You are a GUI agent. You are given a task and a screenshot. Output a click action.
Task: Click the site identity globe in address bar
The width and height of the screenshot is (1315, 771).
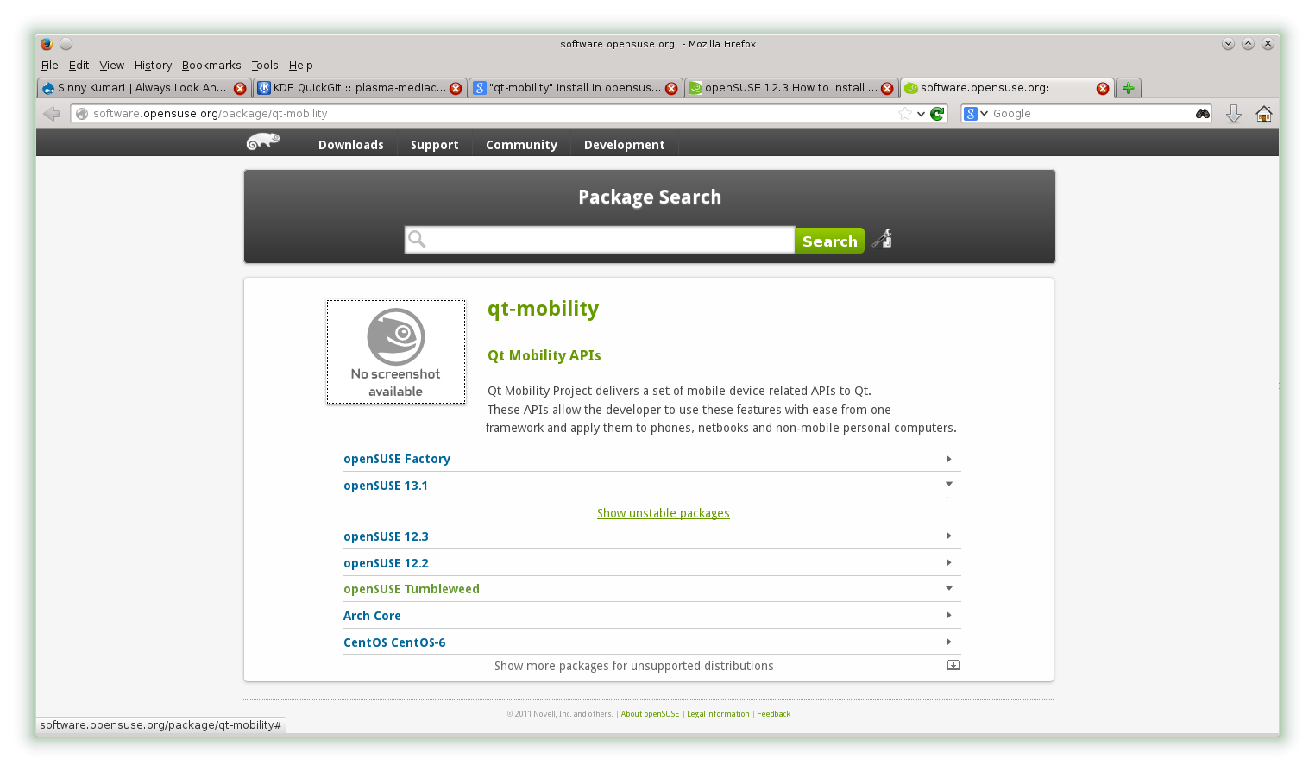pyautogui.click(x=82, y=114)
